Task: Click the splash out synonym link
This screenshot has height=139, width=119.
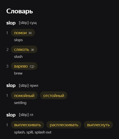Action: coord(43,132)
